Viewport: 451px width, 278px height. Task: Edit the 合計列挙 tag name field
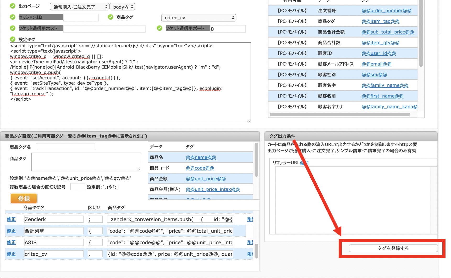[54, 231]
